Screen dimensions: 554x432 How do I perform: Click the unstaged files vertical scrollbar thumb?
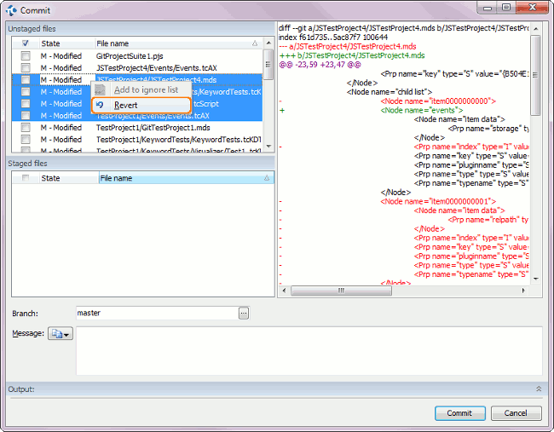[x=268, y=64]
